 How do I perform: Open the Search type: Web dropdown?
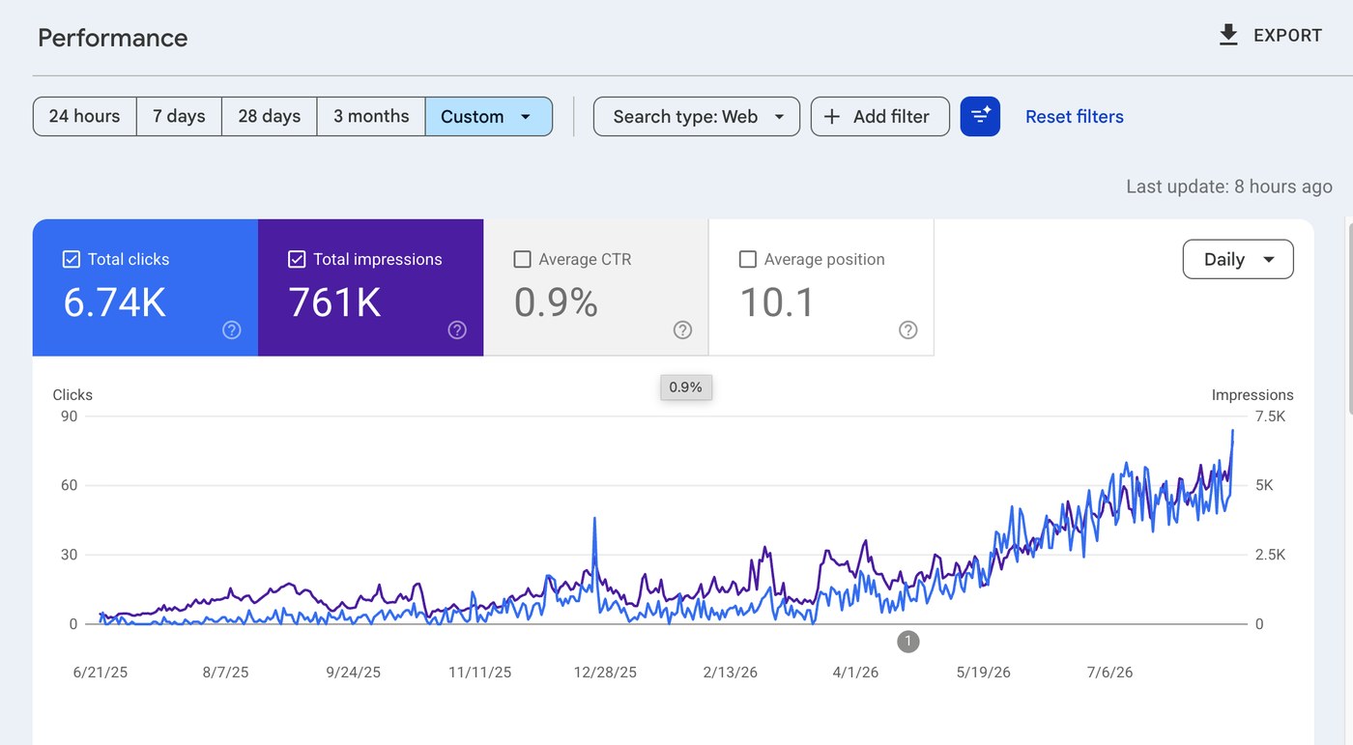point(697,116)
